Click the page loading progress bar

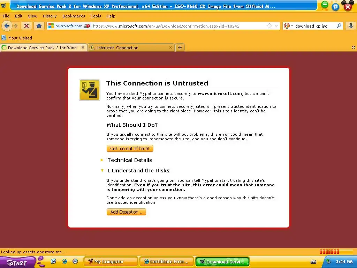[x=336, y=252]
